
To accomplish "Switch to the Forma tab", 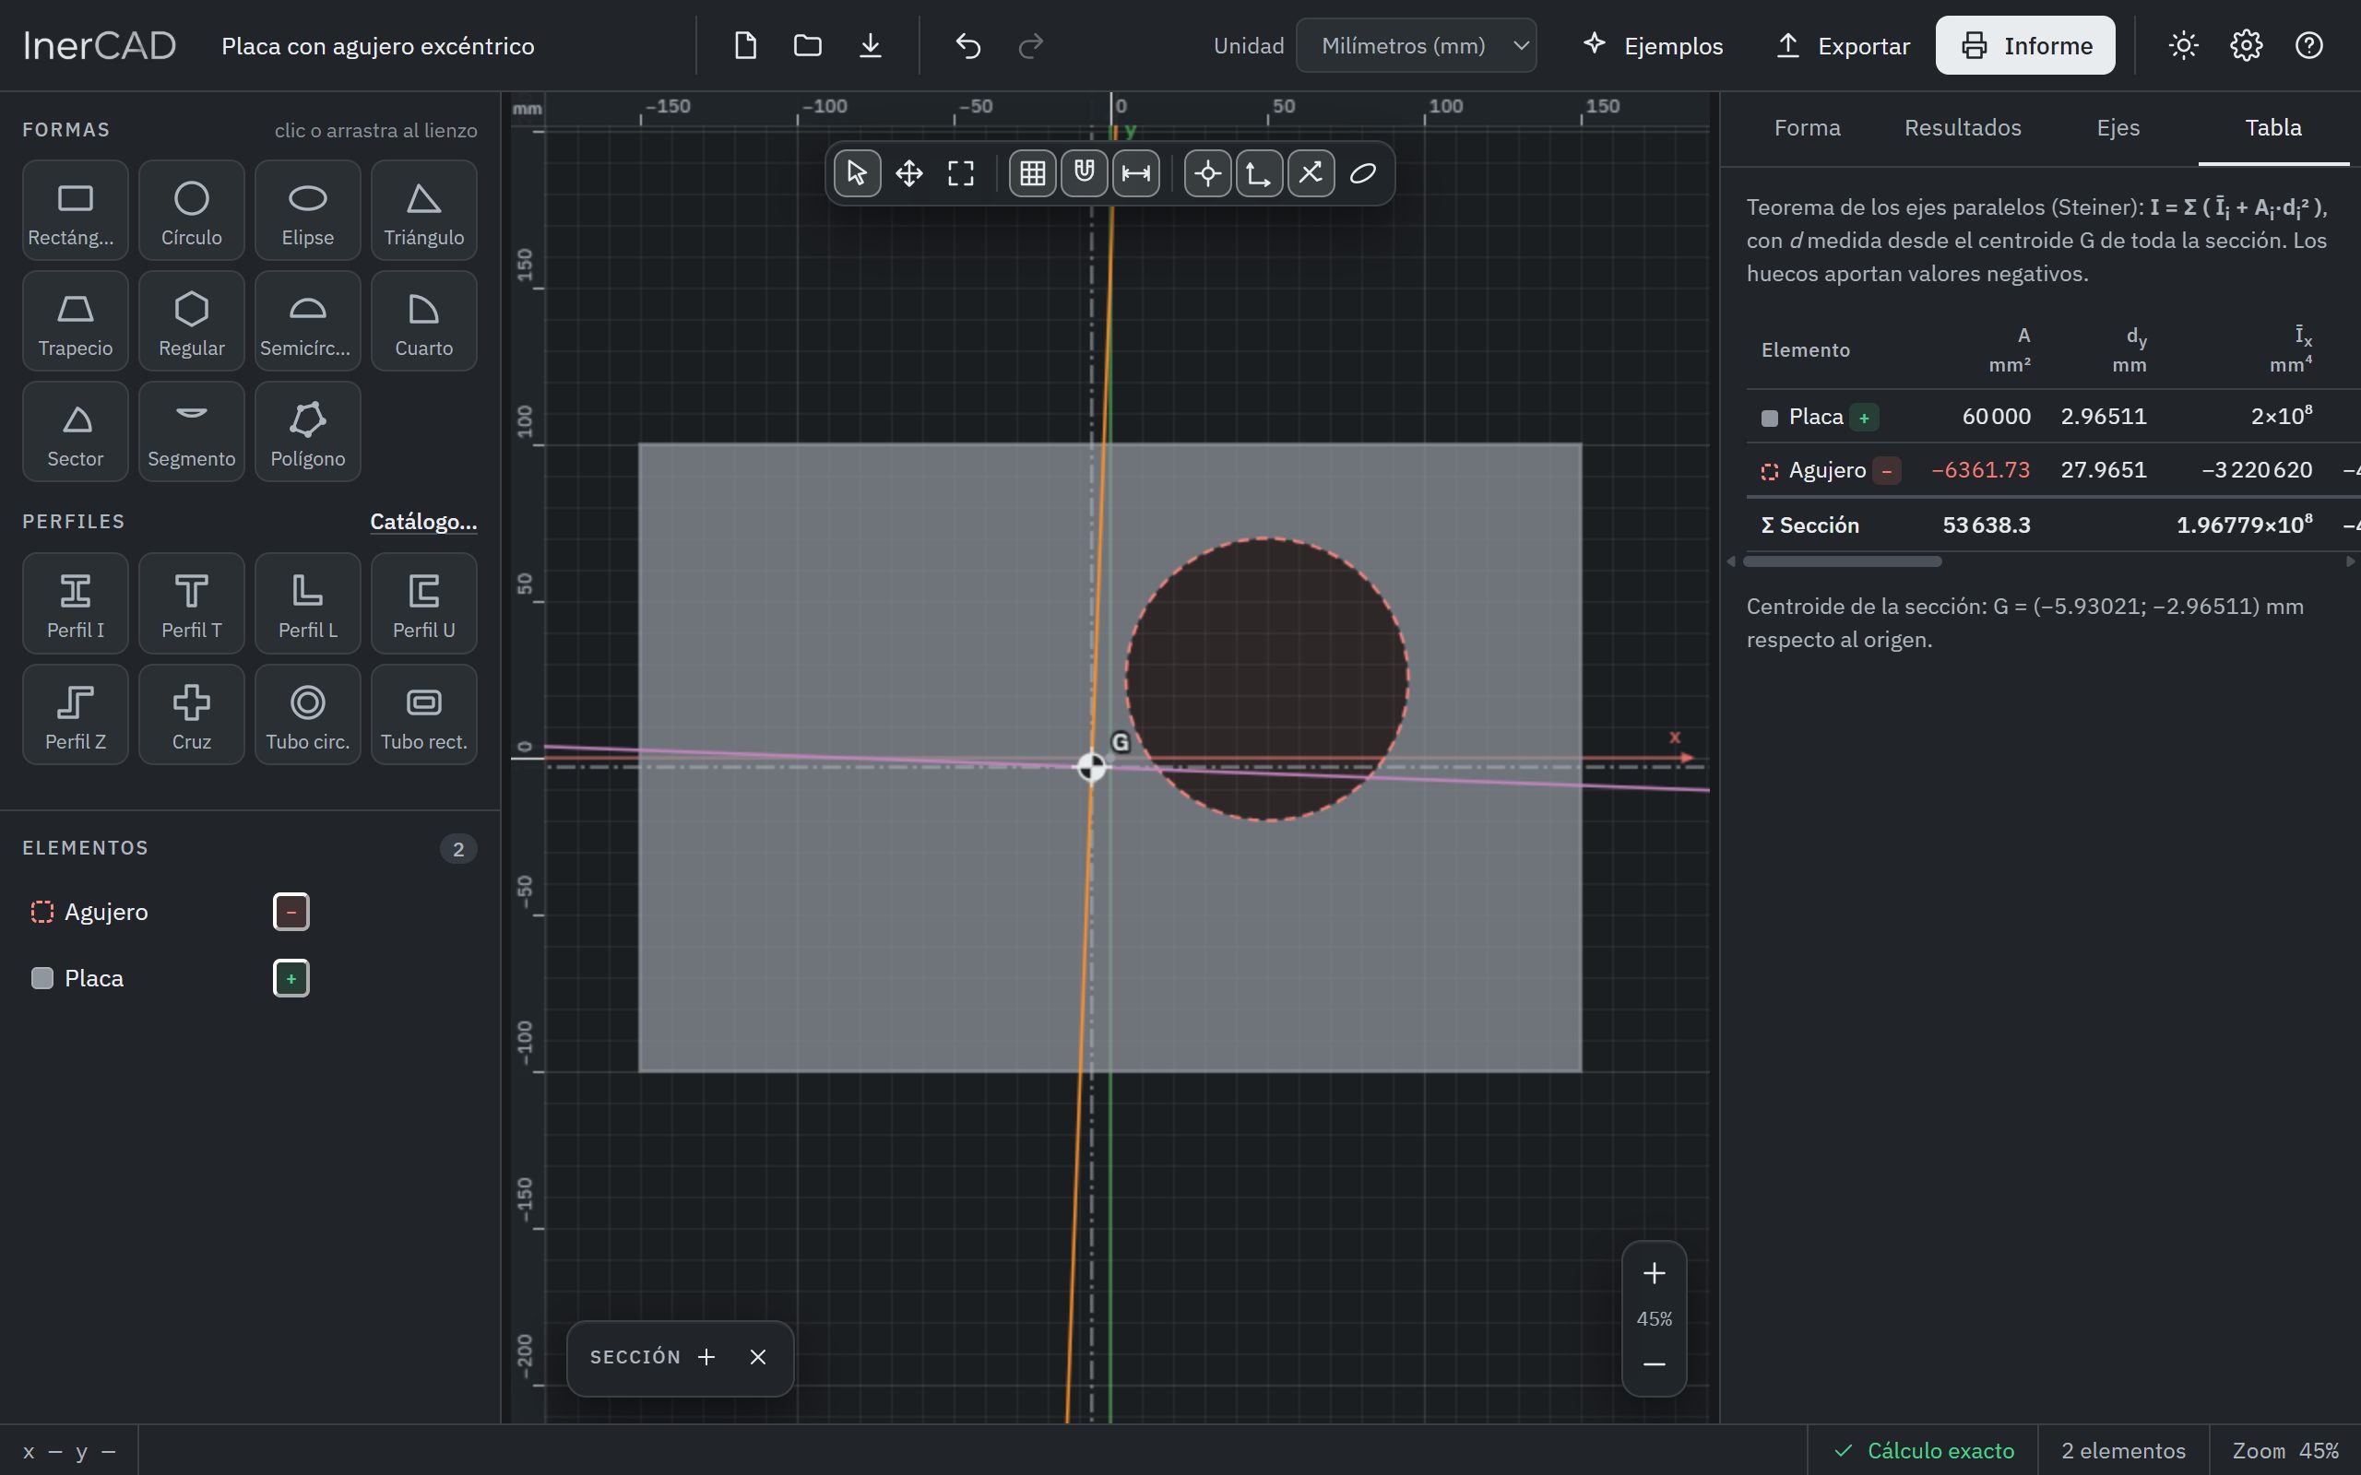I will [x=1807, y=128].
